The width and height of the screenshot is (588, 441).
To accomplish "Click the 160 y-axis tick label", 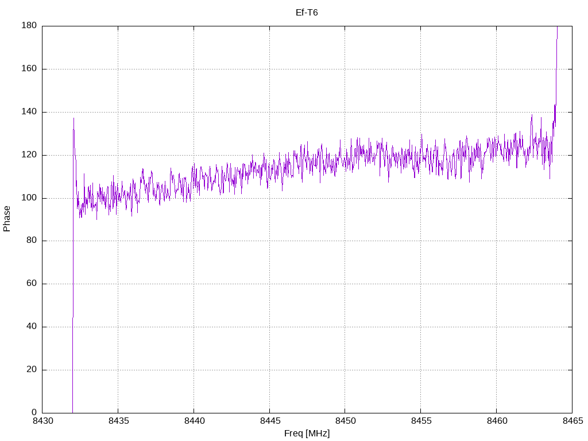I will [29, 69].
